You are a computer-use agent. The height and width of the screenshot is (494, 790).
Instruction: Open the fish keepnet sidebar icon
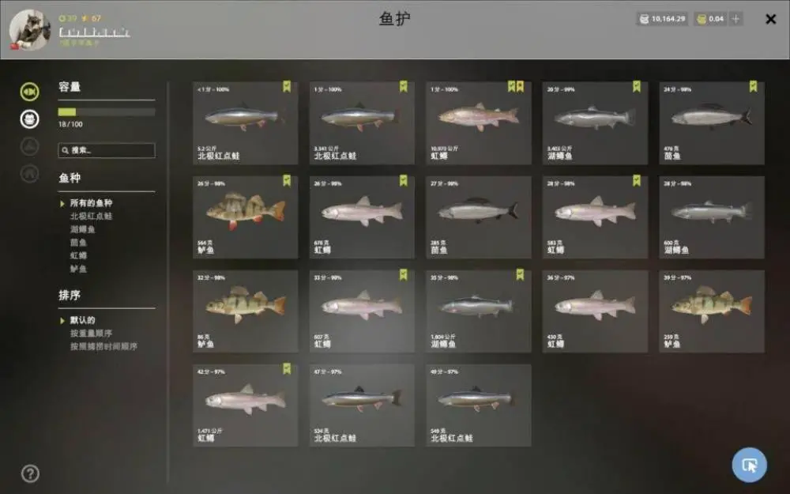click(30, 92)
